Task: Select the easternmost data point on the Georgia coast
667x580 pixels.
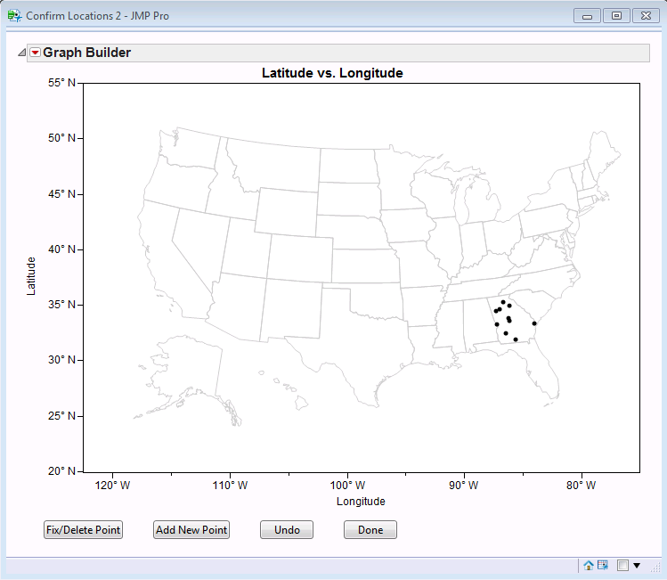Action: 534,323
